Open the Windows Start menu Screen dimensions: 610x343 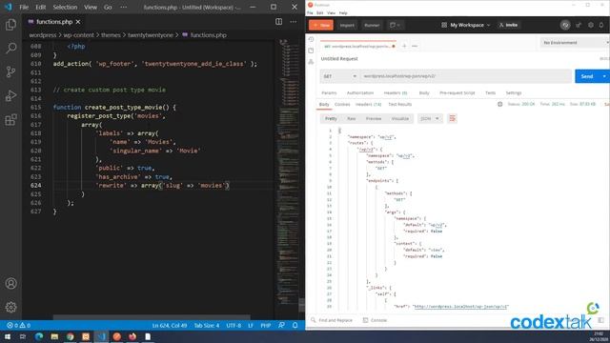[x=7, y=336]
